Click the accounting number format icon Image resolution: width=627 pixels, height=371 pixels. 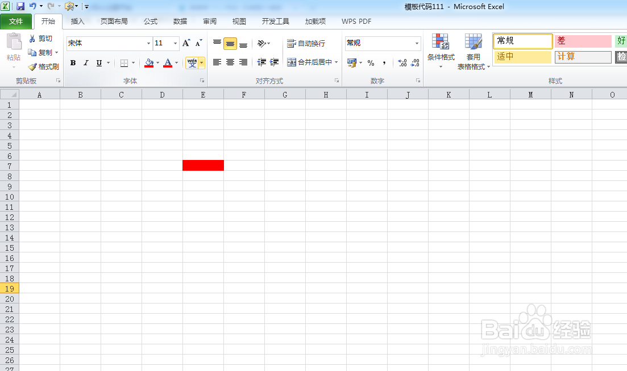[352, 62]
